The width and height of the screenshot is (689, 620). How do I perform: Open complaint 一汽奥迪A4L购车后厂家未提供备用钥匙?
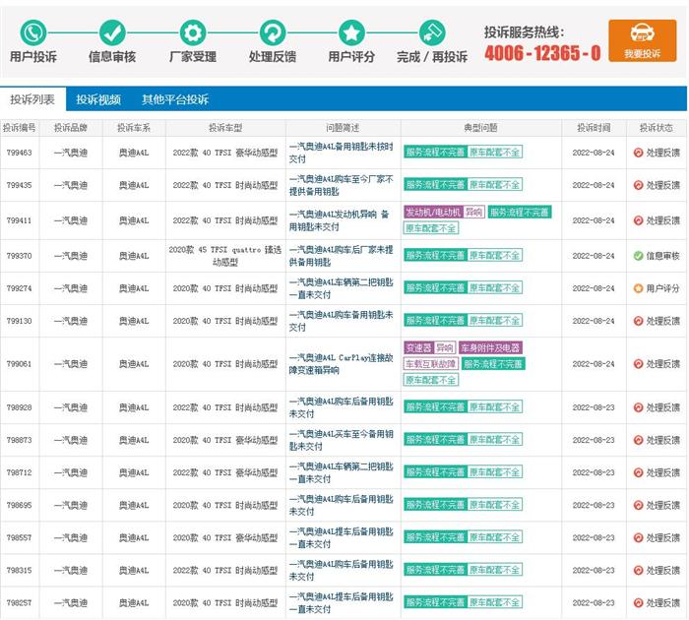(x=341, y=256)
